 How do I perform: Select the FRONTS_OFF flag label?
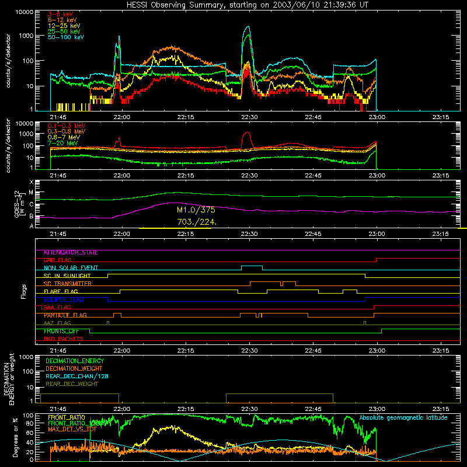click(x=61, y=331)
